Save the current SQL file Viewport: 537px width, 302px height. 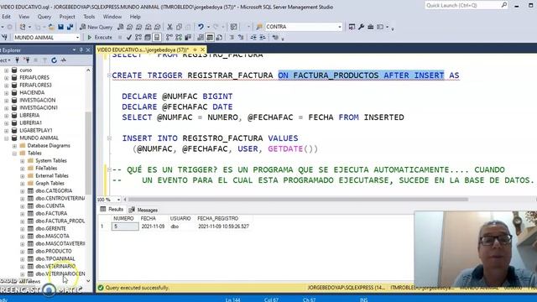[60, 27]
